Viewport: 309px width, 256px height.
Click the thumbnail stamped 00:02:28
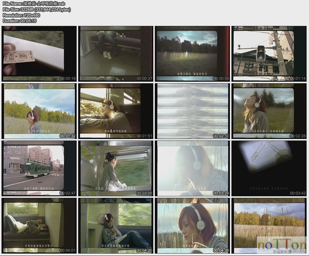point(269,111)
